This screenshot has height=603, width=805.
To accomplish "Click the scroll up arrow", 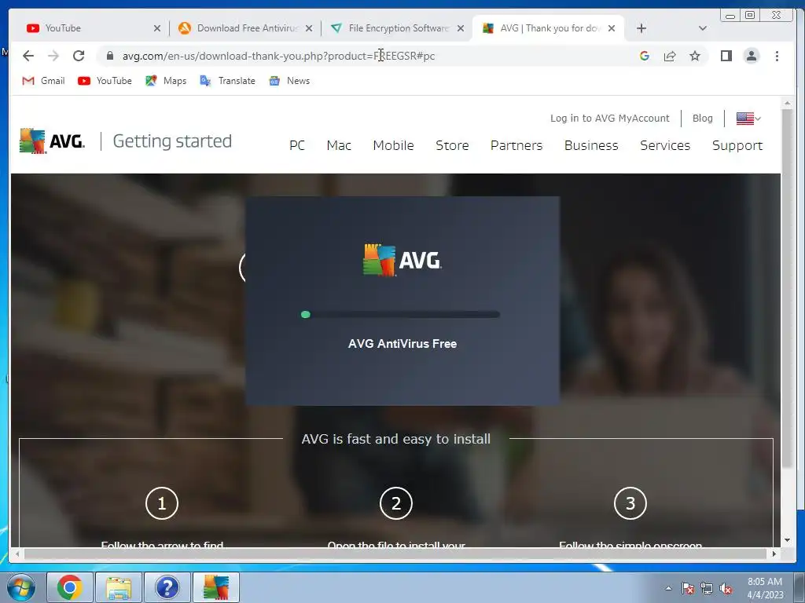I will pyautogui.click(x=787, y=103).
